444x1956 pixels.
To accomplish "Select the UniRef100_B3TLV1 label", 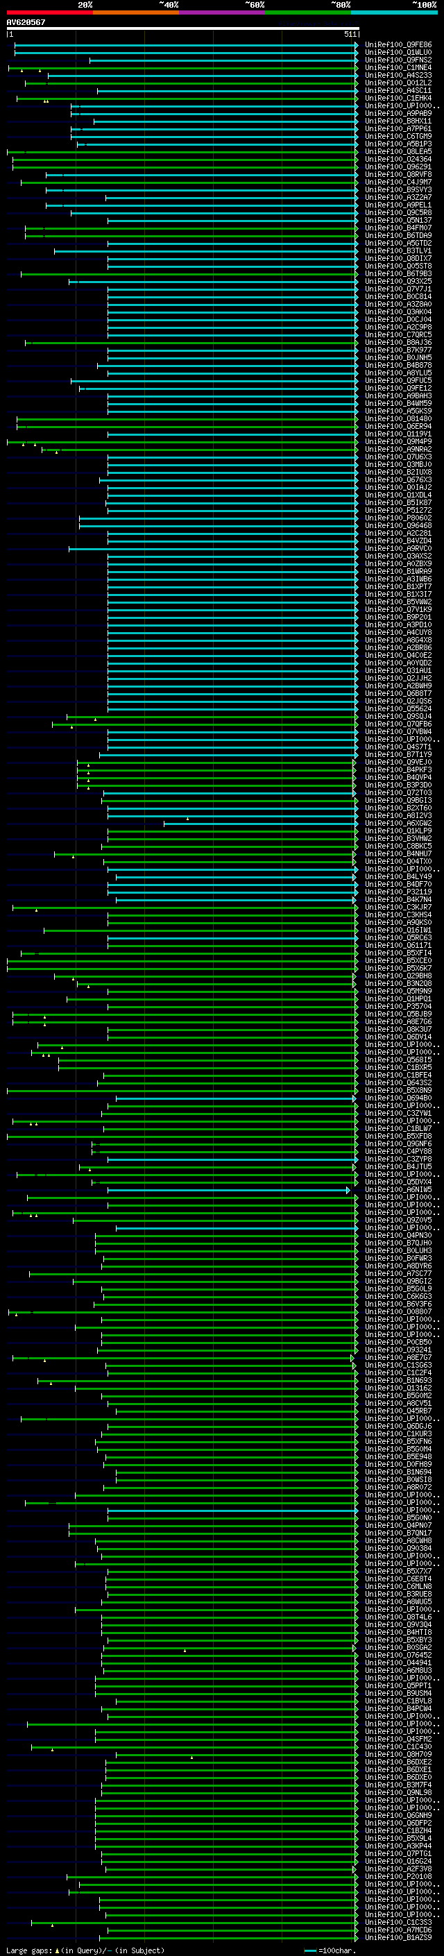I will 398,250.
